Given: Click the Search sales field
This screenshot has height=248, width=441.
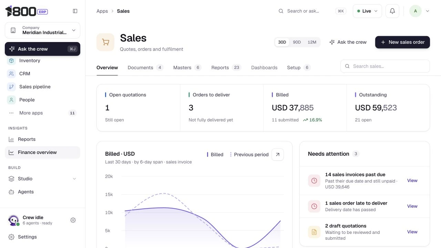Looking at the screenshot, I should click(x=385, y=66).
